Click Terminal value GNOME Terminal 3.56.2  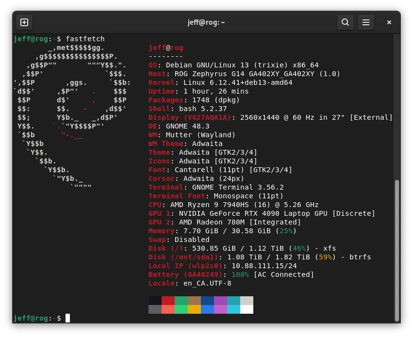click(x=238, y=187)
